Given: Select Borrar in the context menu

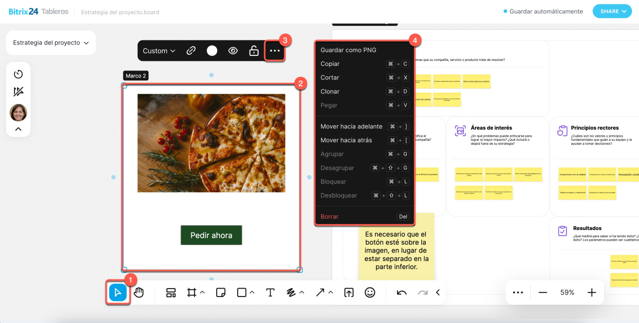Looking at the screenshot, I should 329,217.
